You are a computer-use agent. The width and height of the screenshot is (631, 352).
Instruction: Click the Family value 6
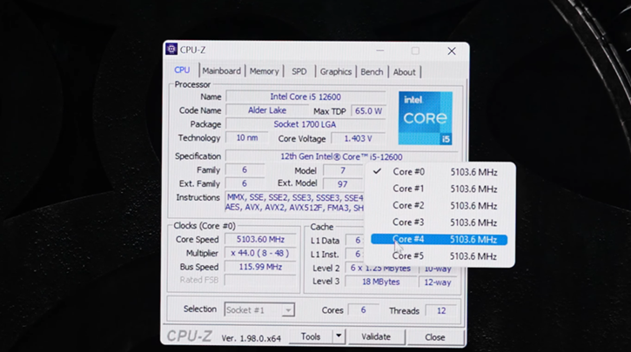point(245,170)
